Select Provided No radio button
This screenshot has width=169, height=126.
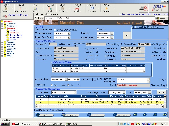[x=68, y=85]
